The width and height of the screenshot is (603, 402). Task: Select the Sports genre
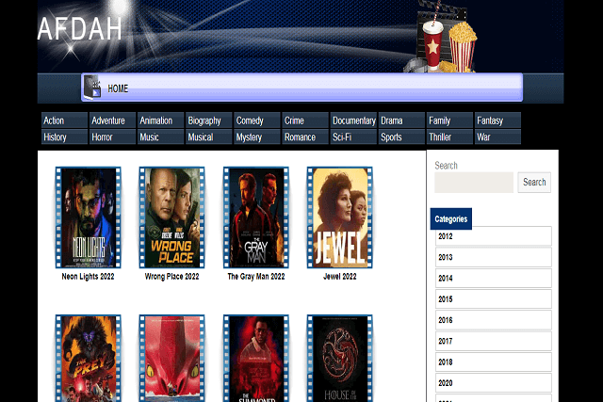click(x=401, y=137)
